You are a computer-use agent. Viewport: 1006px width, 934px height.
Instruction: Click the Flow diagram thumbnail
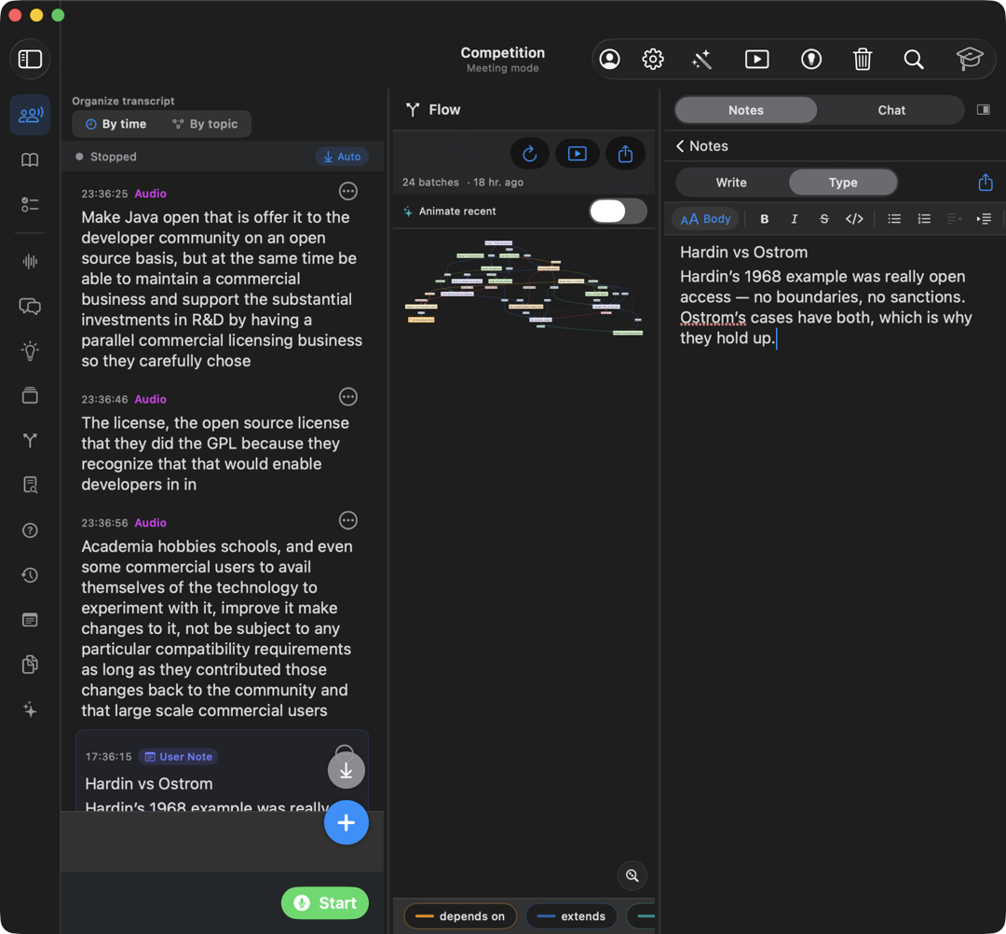[x=523, y=288]
